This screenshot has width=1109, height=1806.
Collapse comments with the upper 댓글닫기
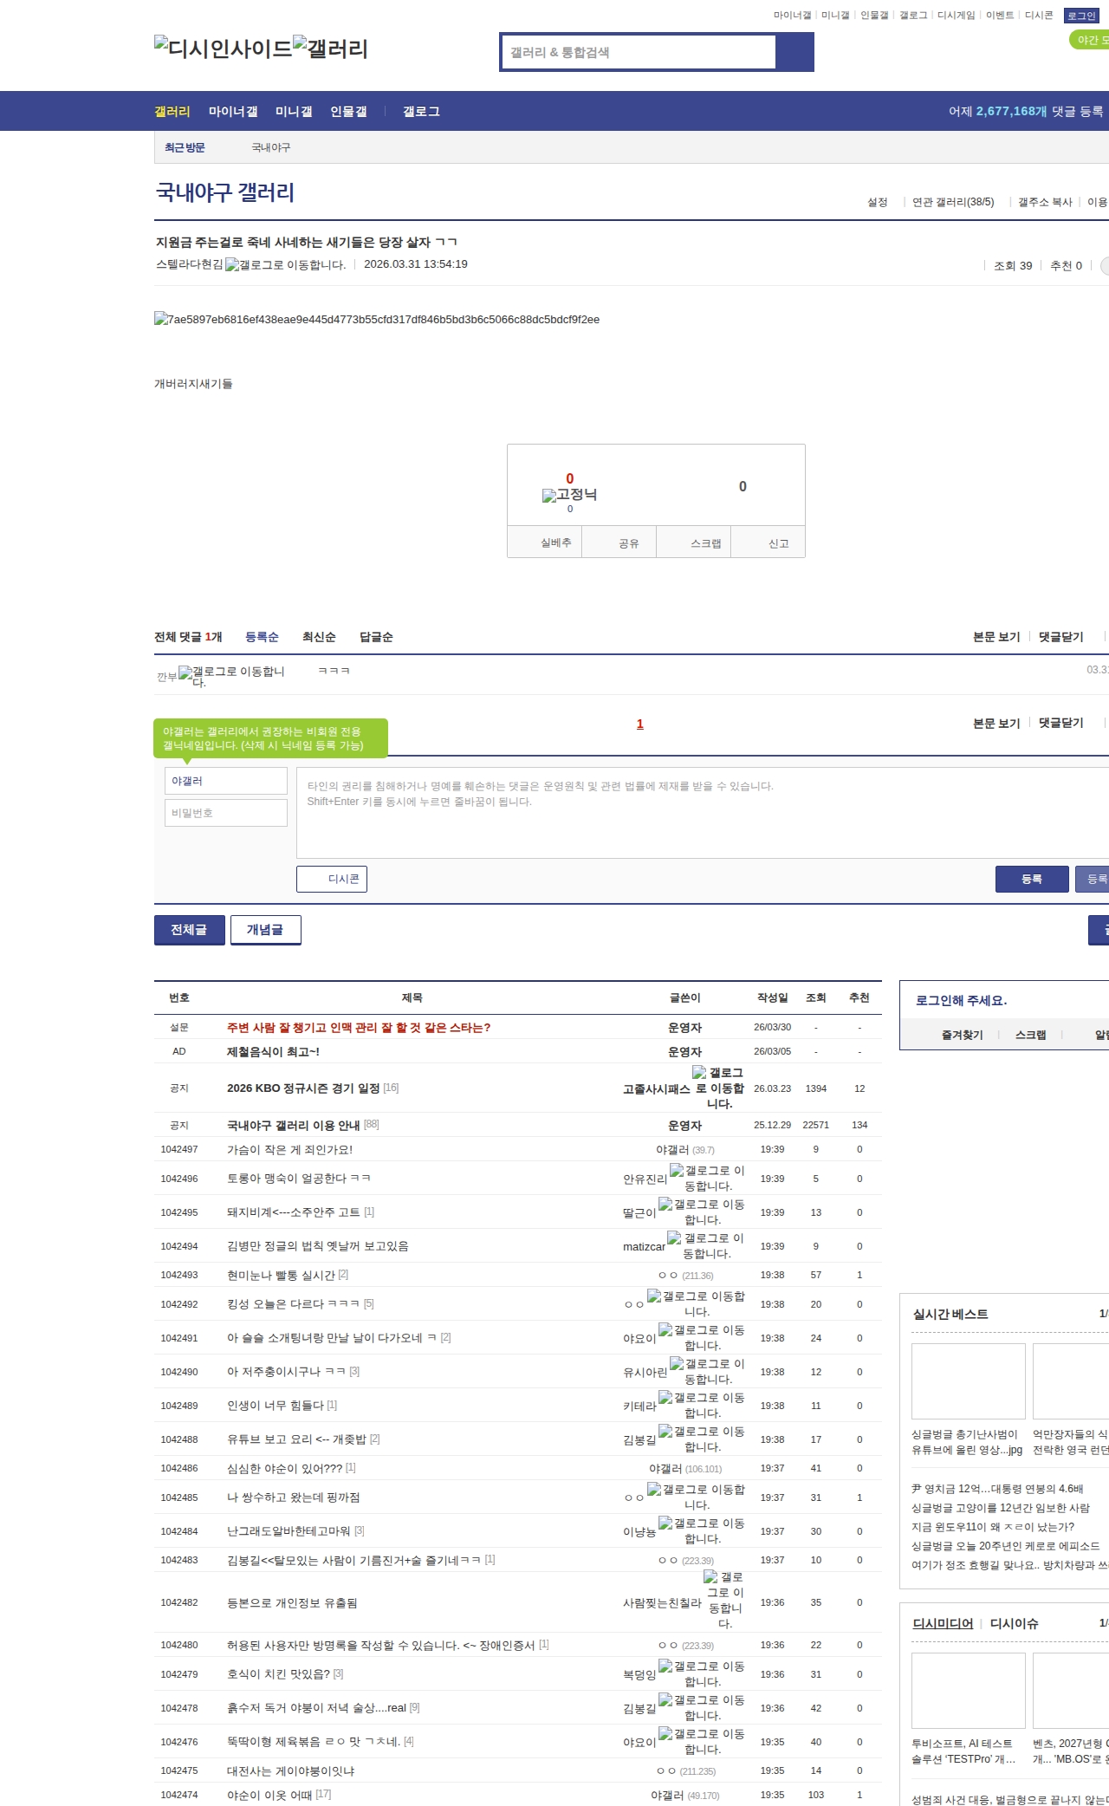pos(1060,637)
